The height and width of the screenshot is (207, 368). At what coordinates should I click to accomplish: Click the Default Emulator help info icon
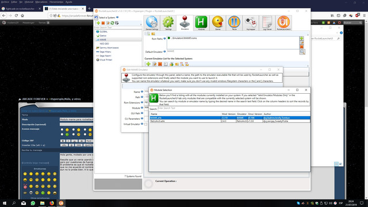[x=164, y=52]
